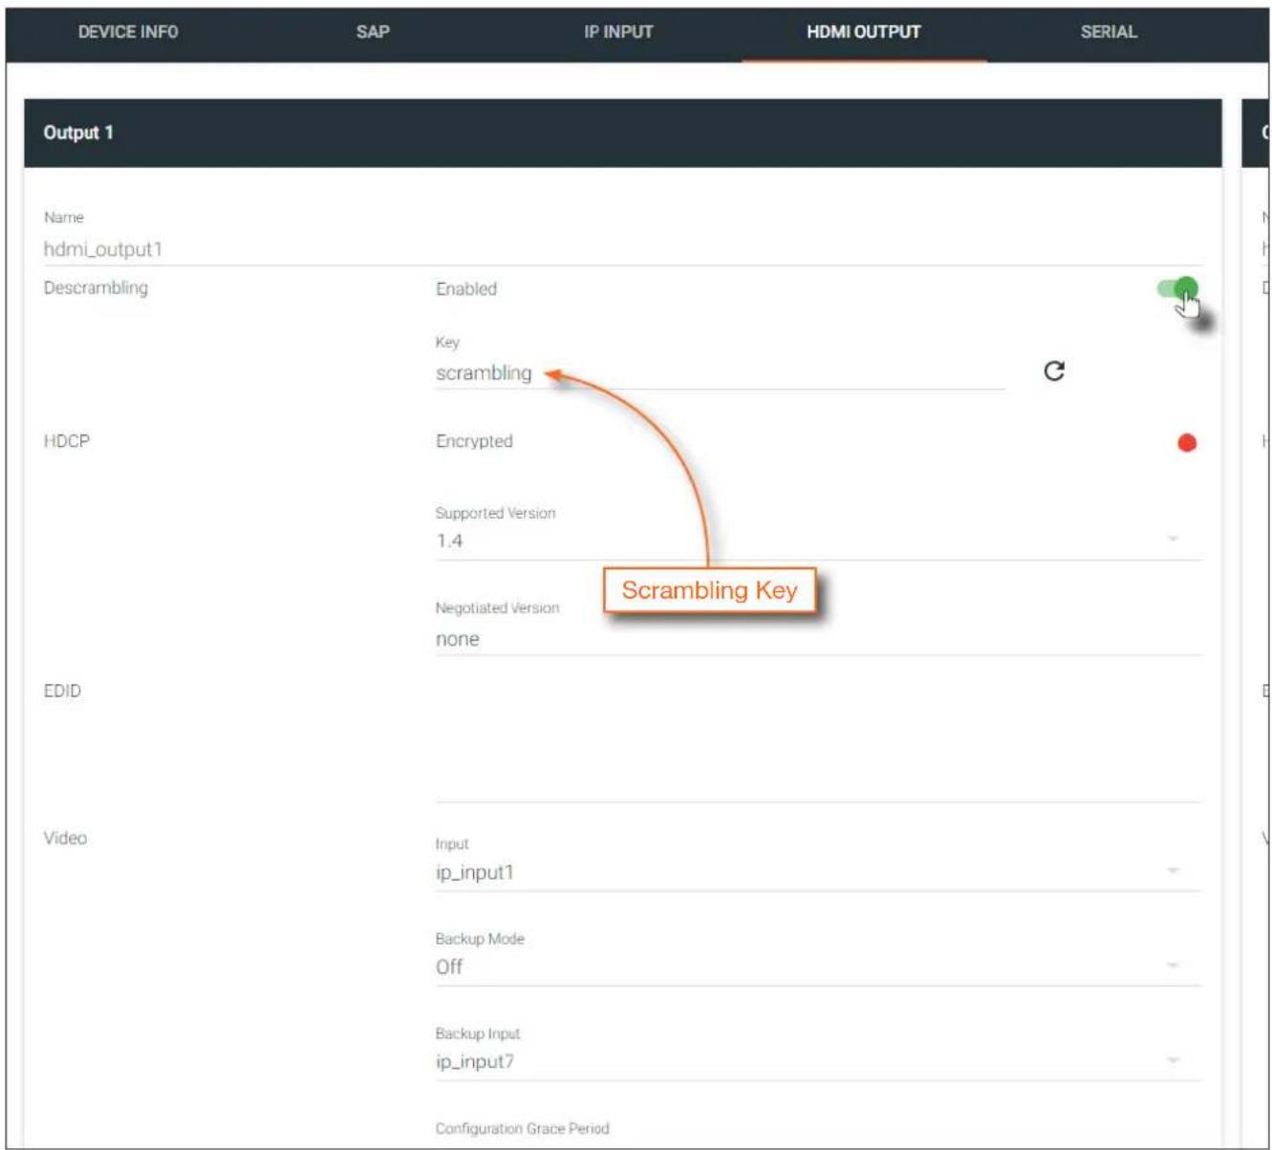Click the Enabled text beside Descrambling
1272x1150 pixels.
pos(466,288)
